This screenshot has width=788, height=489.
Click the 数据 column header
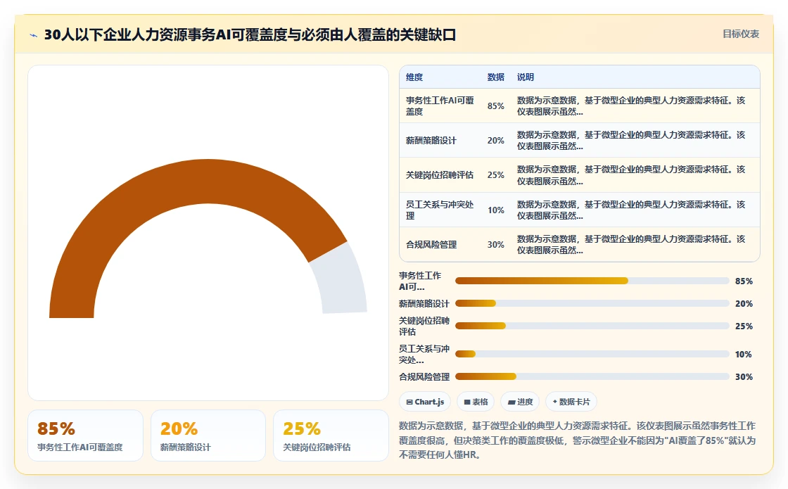[495, 77]
